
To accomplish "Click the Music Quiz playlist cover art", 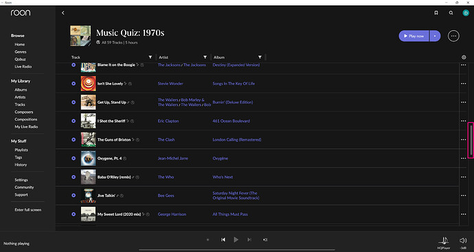I will pos(80,36).
